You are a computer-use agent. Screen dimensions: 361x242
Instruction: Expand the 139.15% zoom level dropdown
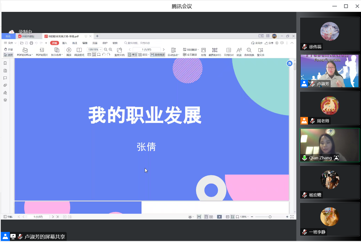point(101,50)
